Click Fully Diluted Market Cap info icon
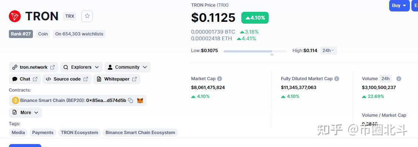This screenshot has height=147, width=418. [x=337, y=79]
